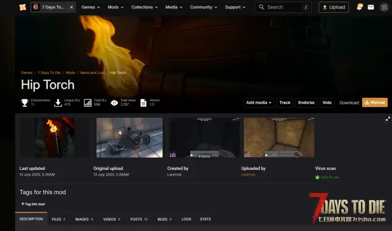Go to 7 Days To Die breadcrumb
The width and height of the screenshot is (392, 231).
click(49, 73)
